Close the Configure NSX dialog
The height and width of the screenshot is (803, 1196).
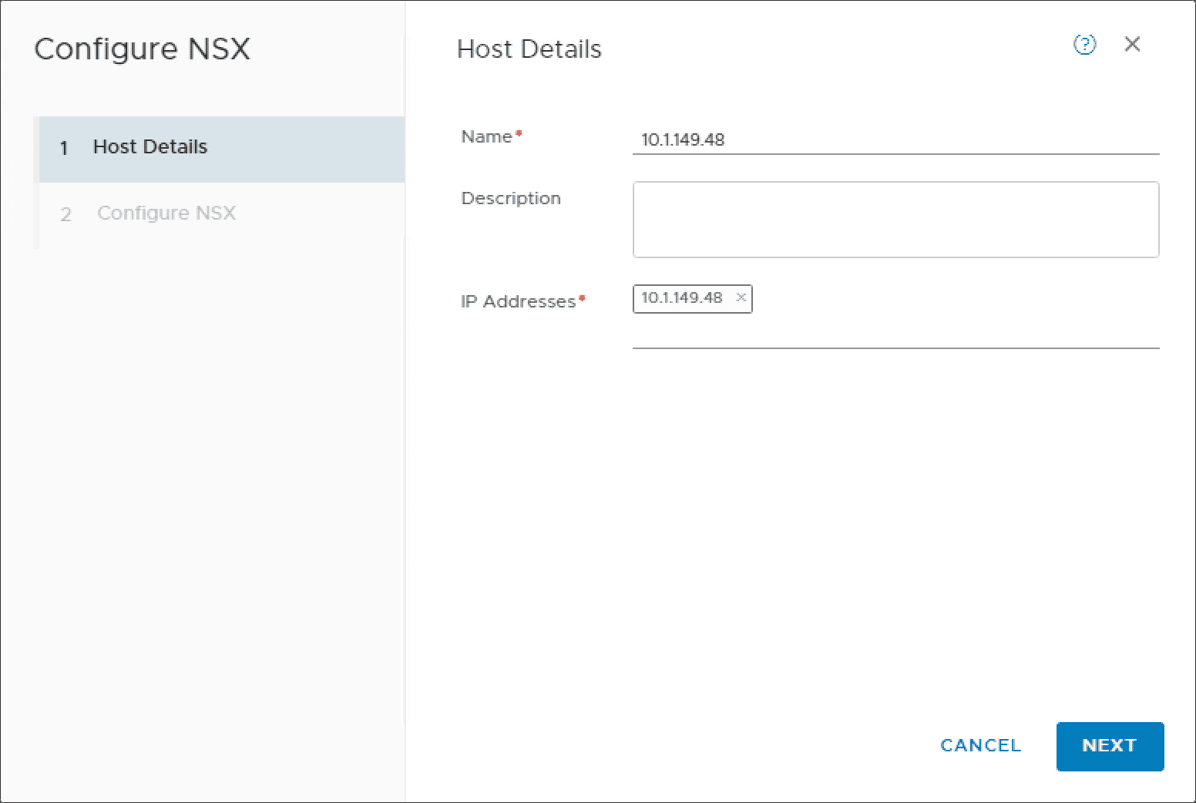tap(1132, 45)
